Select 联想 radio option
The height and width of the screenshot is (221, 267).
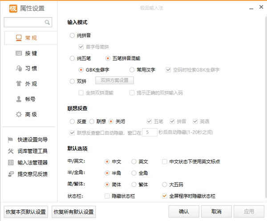(92, 121)
